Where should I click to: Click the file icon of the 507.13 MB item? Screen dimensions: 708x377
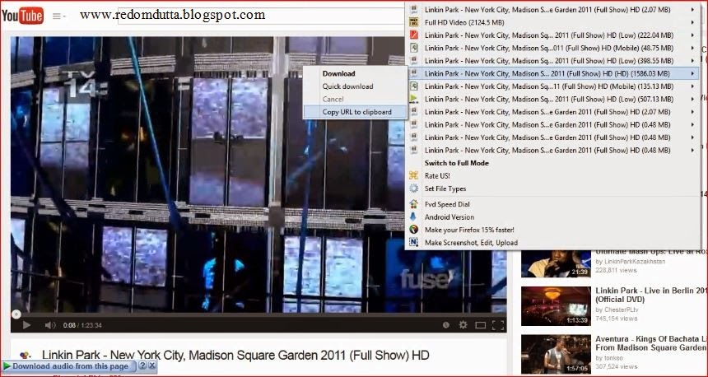coord(413,99)
